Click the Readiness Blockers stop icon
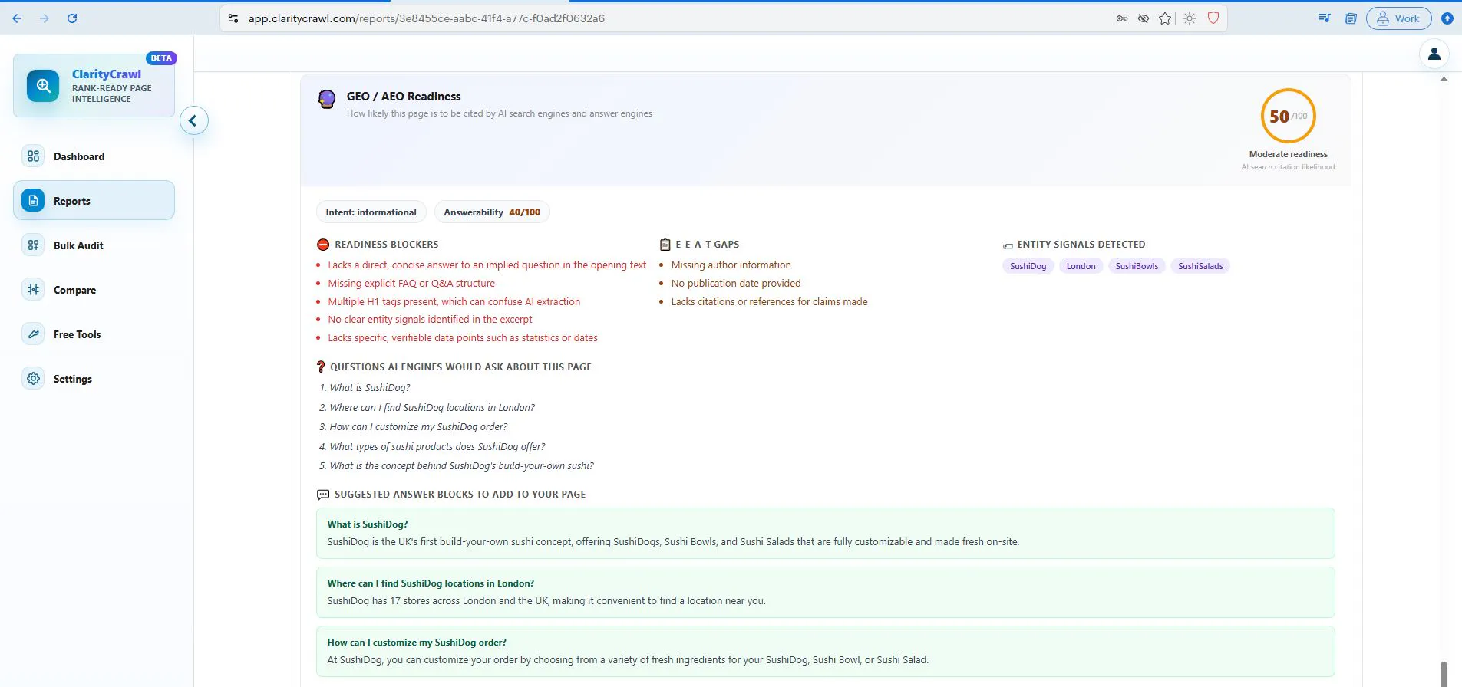 [323, 245]
